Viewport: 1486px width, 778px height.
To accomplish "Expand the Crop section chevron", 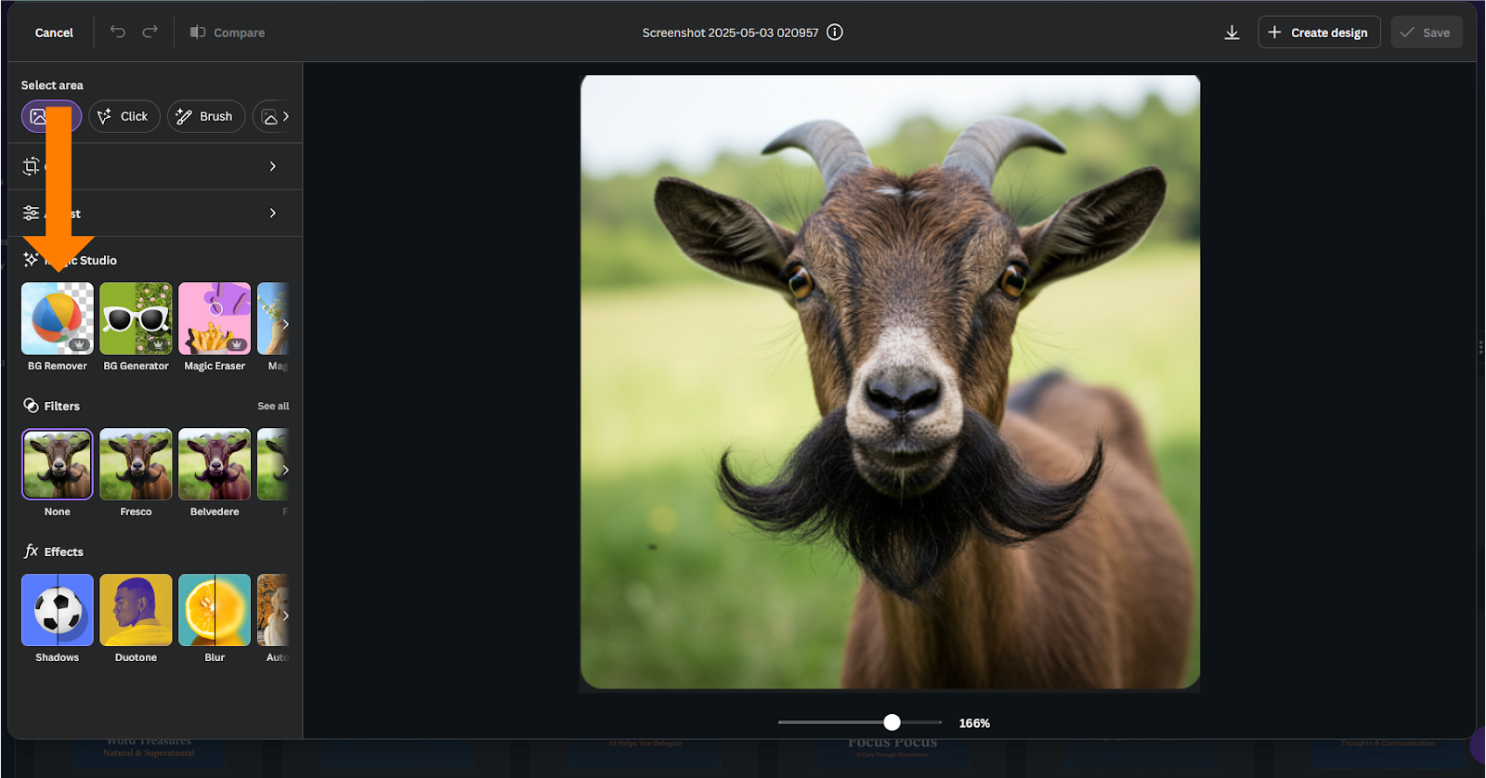I will coord(272,166).
